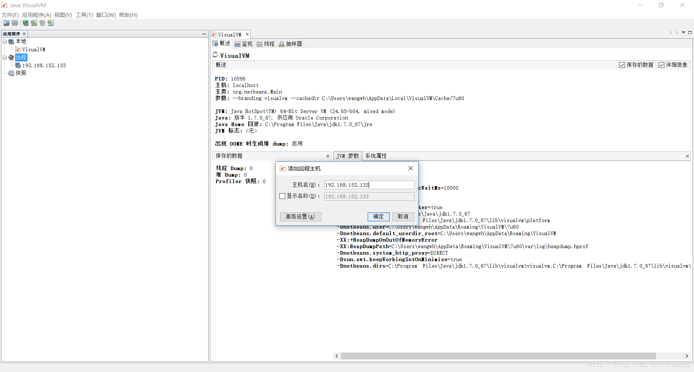Click the PID: 10596 text
Viewport: 694px width, 372px height.
click(230, 79)
